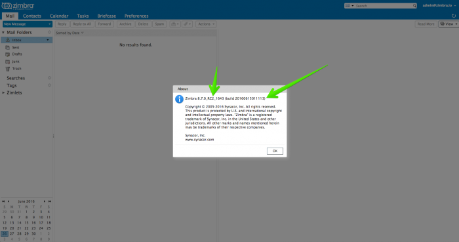Click the Reply to All button
459x242 pixels.
pyautogui.click(x=82, y=24)
